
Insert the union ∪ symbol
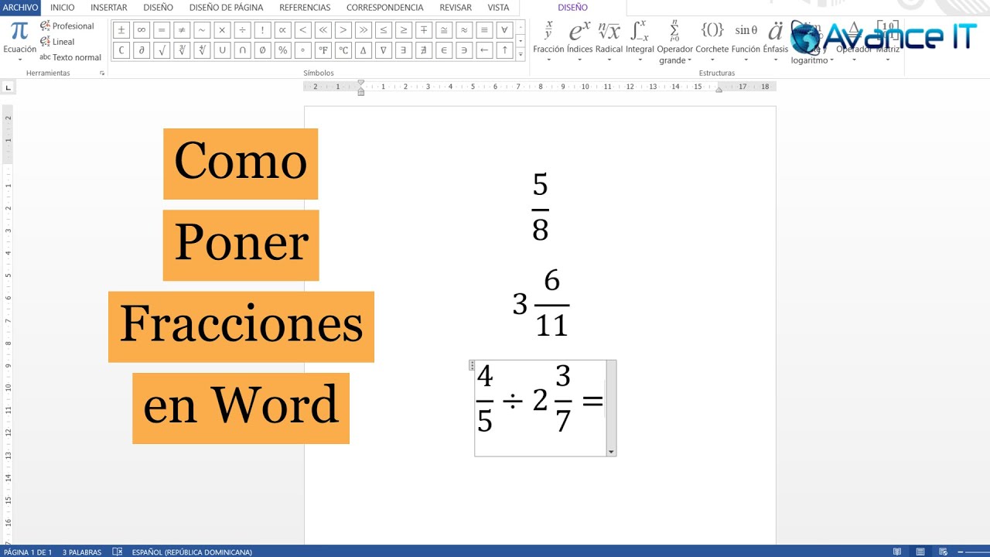pos(222,50)
